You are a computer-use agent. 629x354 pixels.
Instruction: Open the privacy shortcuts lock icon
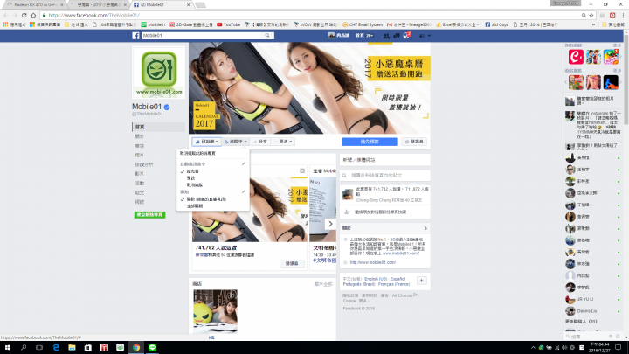coord(422,36)
